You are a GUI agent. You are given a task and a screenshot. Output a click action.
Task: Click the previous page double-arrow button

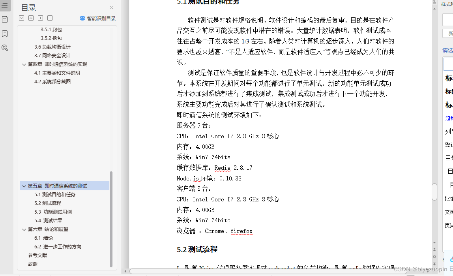click(434, 249)
